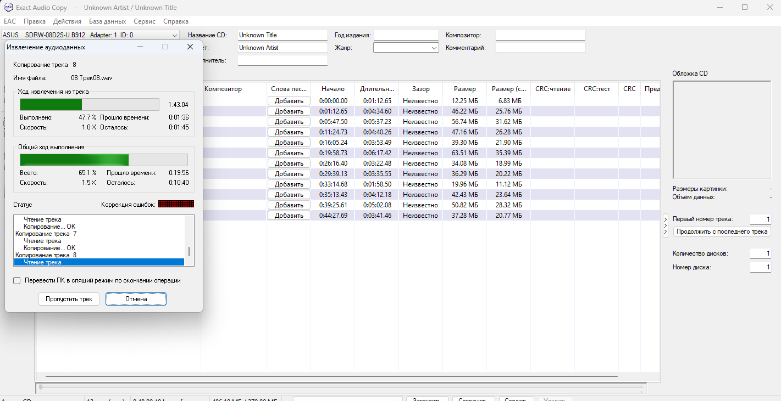
Task: Click the Название CD input field
Action: point(283,35)
